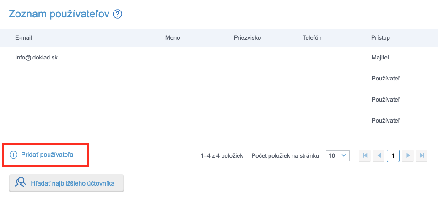Go to the next page arrow
Viewport: 438px width, 203px height.
tap(408, 155)
